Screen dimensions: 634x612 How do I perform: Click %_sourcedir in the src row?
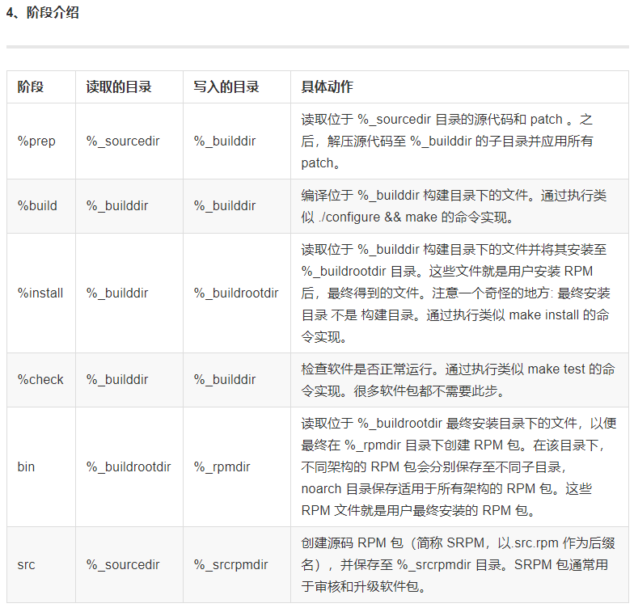(123, 564)
